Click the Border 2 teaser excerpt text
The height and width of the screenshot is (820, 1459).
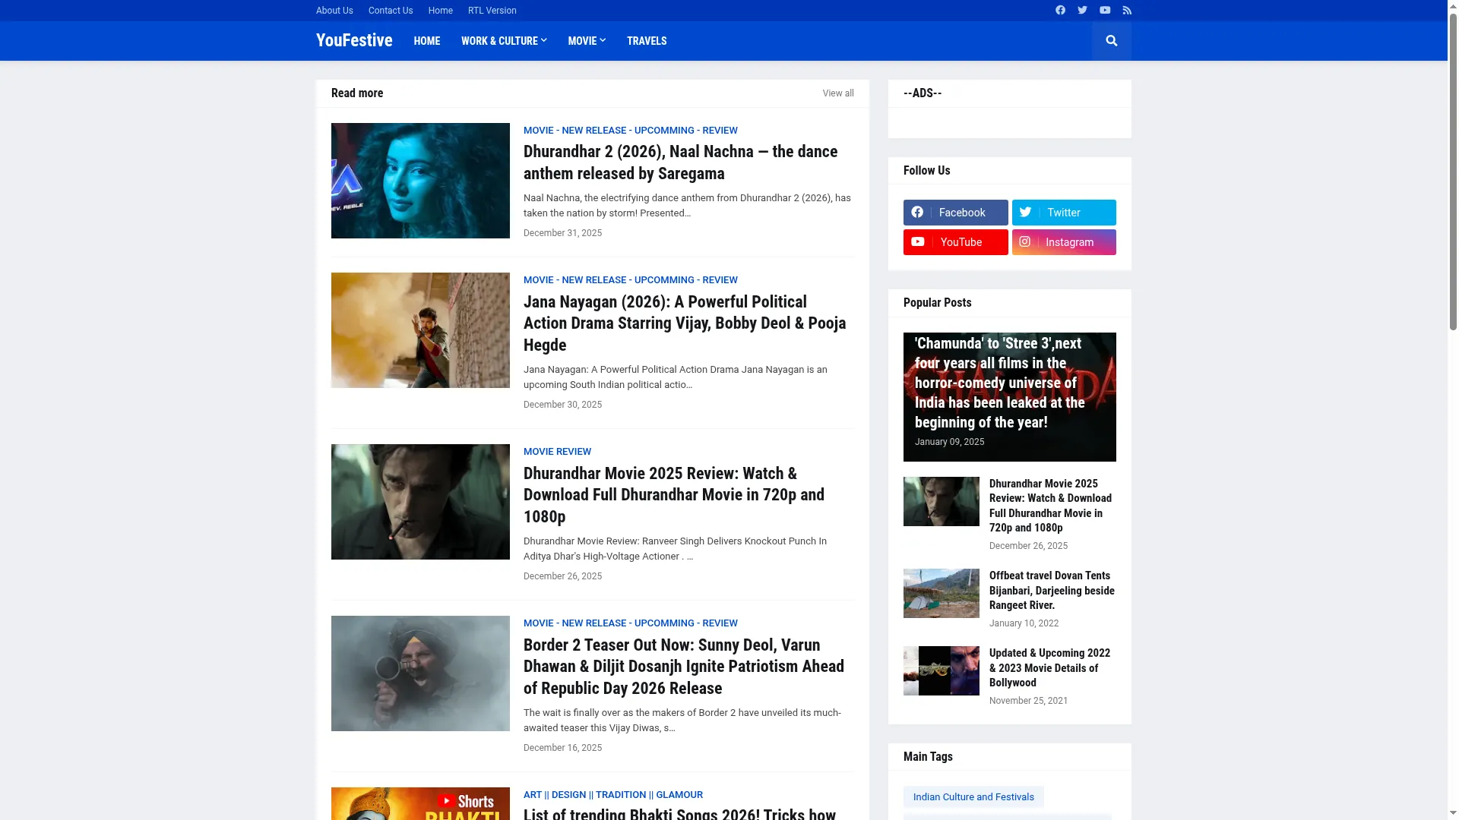point(682,721)
